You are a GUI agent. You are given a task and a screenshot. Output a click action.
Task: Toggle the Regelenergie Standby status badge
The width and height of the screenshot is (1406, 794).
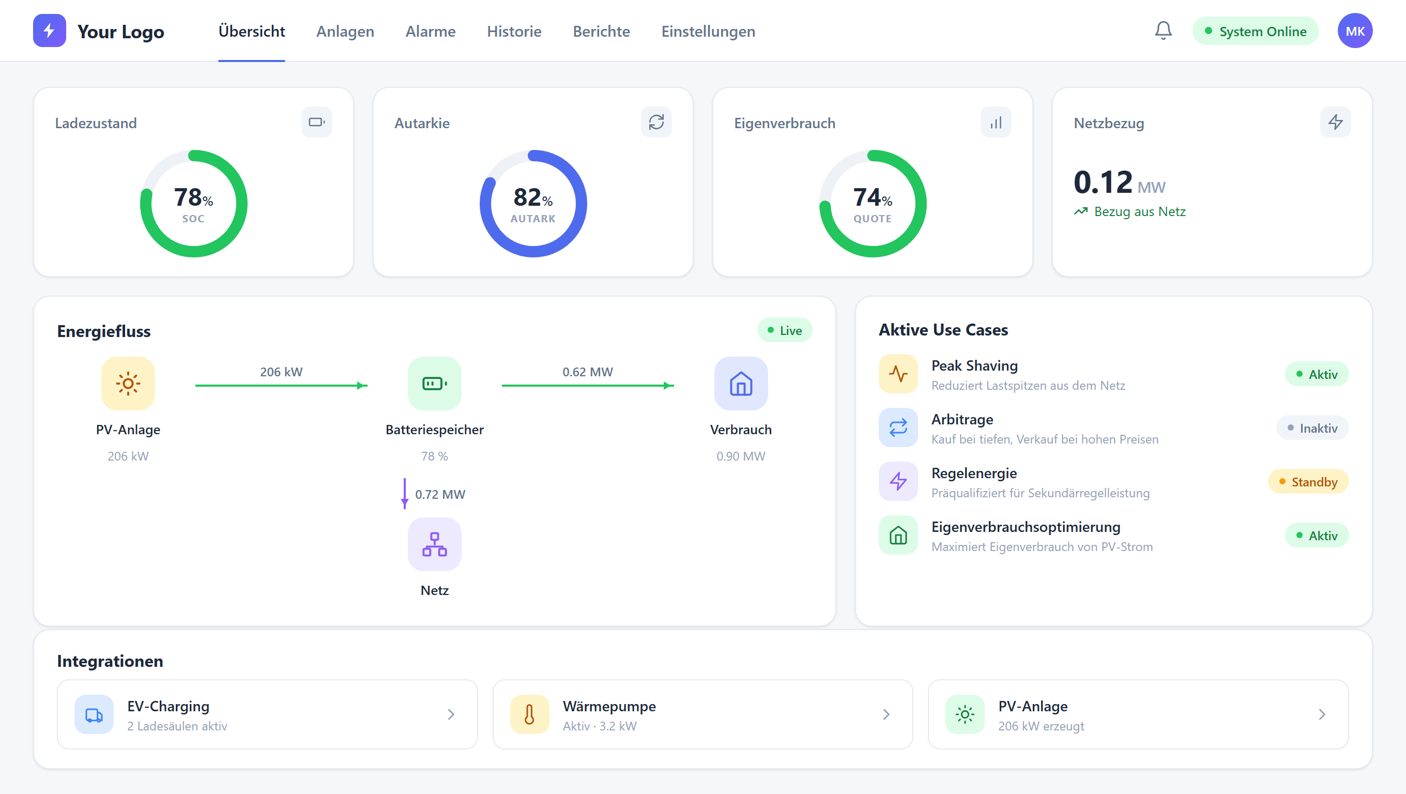coord(1308,482)
